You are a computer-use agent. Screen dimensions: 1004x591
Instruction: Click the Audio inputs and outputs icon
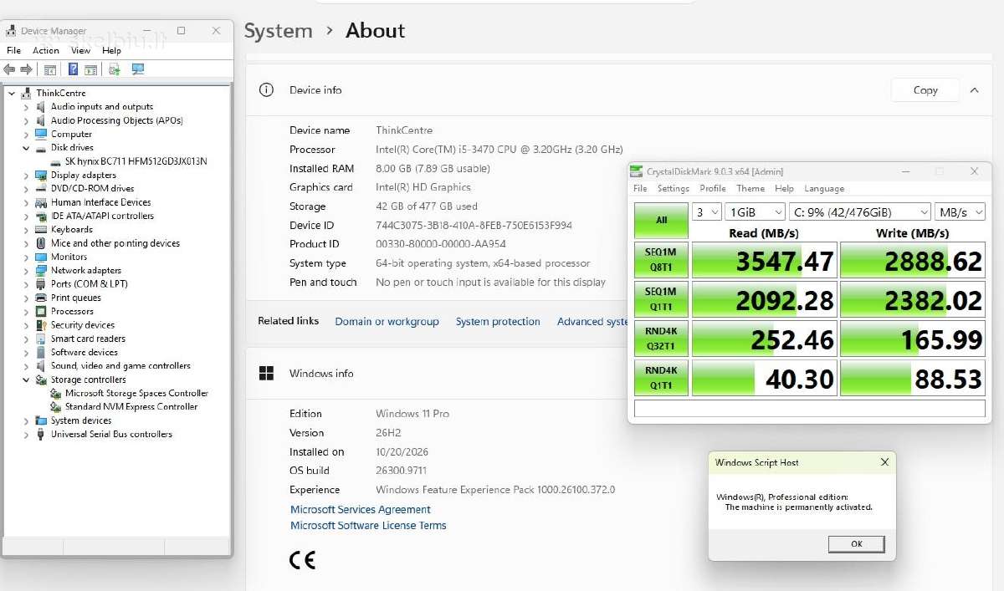pyautogui.click(x=41, y=107)
